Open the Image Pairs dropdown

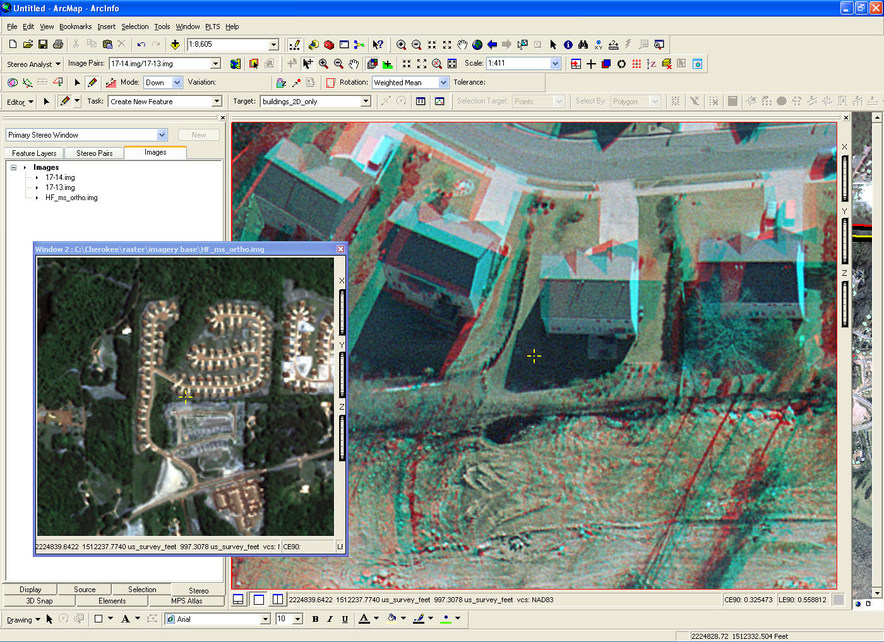(215, 64)
